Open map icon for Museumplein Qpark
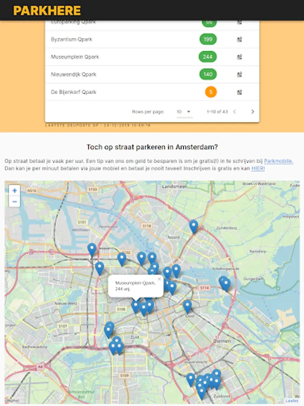Image resolution: width=304 pixels, height=406 pixels. [240, 57]
